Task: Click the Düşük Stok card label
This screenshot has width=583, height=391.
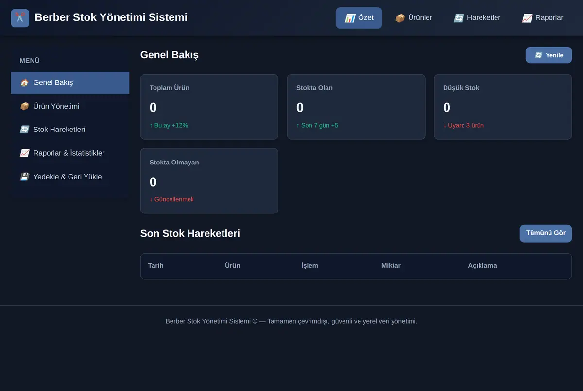Action: coord(461,88)
